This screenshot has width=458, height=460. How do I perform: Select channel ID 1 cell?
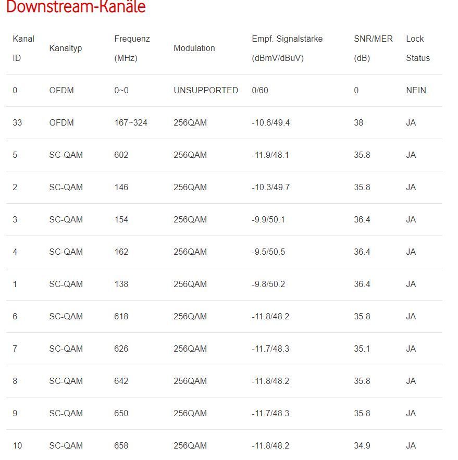(x=15, y=284)
